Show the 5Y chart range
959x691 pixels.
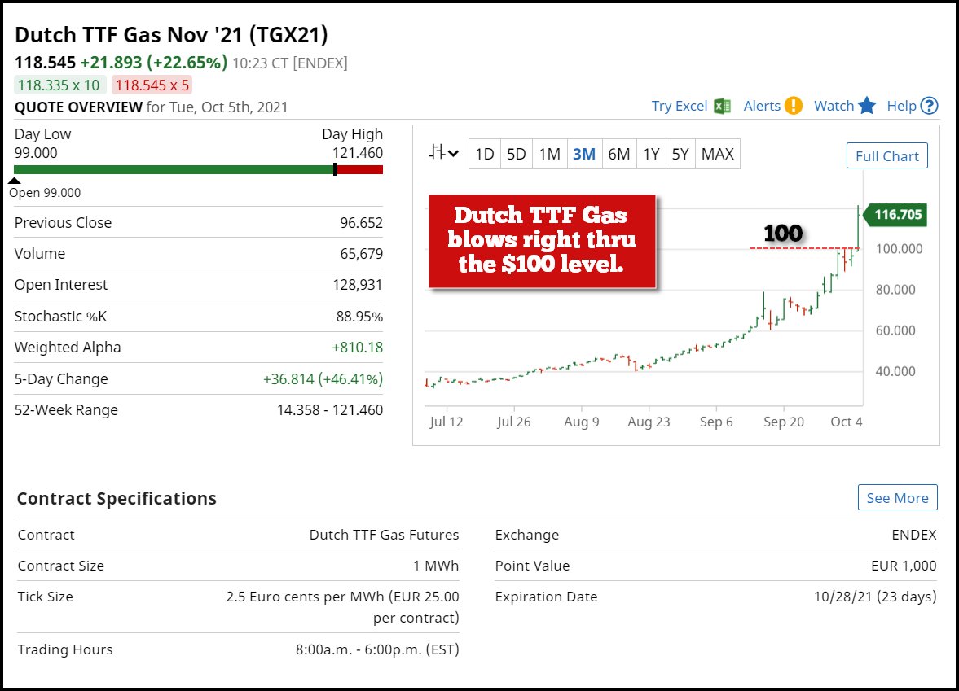(680, 154)
